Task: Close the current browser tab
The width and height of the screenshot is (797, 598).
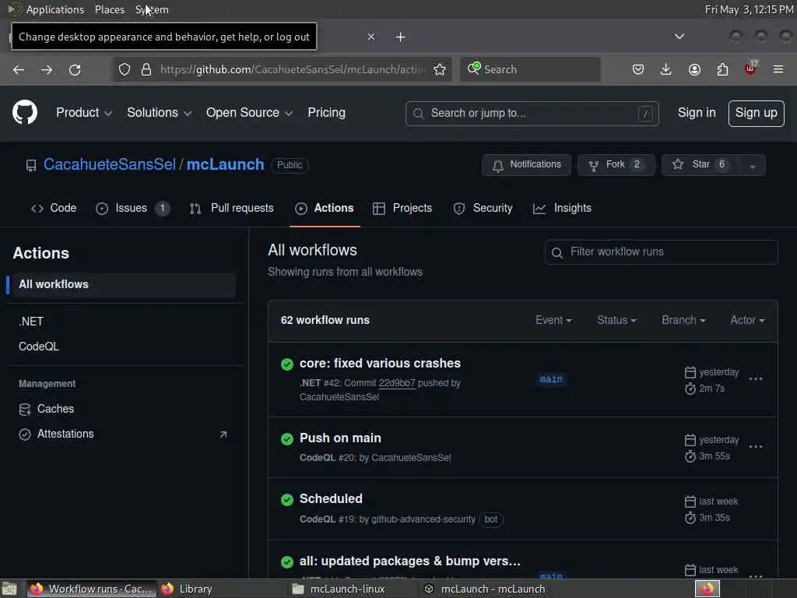Action: coord(371,37)
